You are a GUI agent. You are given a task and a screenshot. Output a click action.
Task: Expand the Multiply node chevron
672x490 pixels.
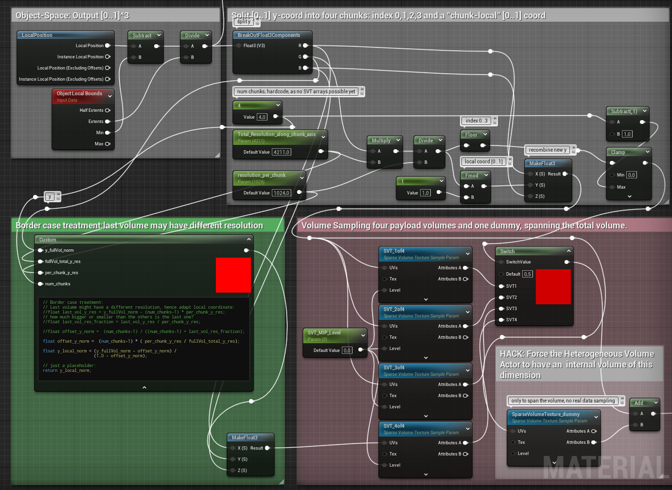pyautogui.click(x=398, y=140)
